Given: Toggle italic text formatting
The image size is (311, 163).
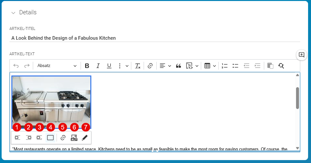Looking at the screenshot, I should (x=98, y=66).
